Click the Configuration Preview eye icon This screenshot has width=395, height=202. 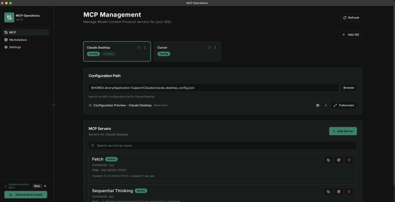pyautogui.click(x=90, y=105)
